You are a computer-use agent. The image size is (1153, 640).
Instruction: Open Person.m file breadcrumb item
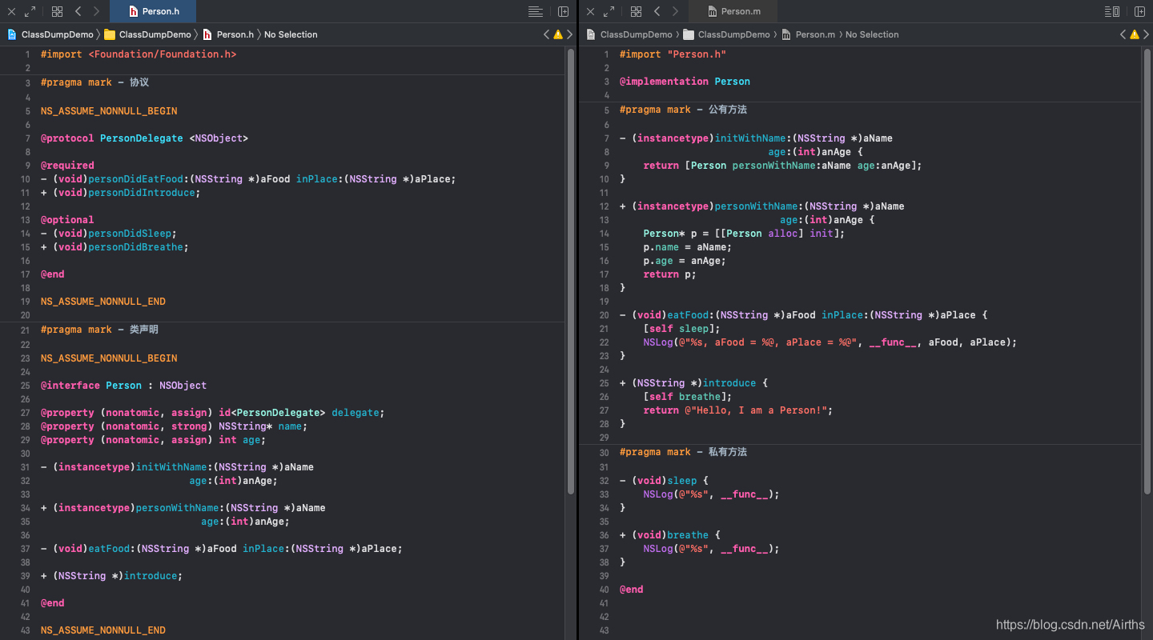(x=808, y=34)
